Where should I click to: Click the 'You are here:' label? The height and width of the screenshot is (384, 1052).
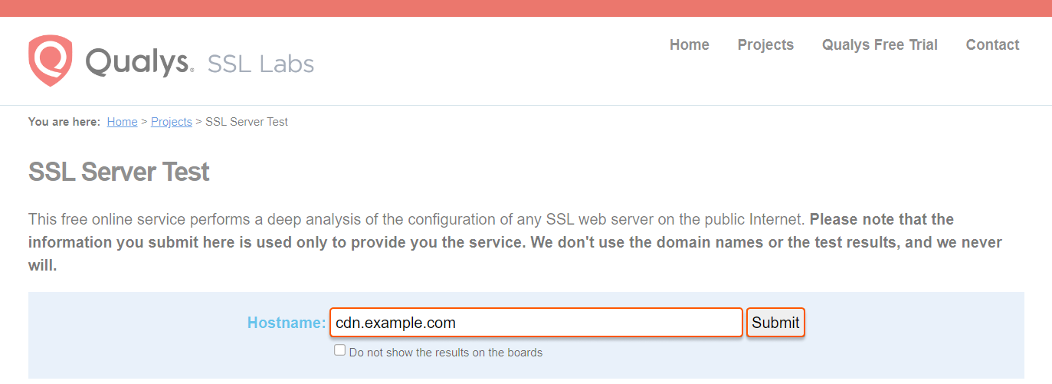tap(64, 122)
